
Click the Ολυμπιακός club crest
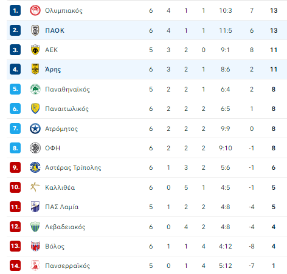35,10
